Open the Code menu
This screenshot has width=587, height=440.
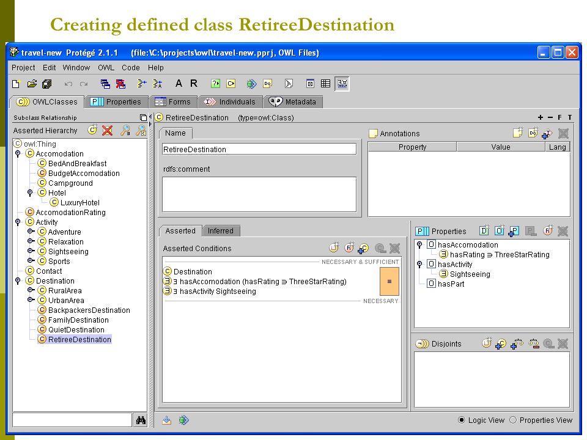click(131, 68)
